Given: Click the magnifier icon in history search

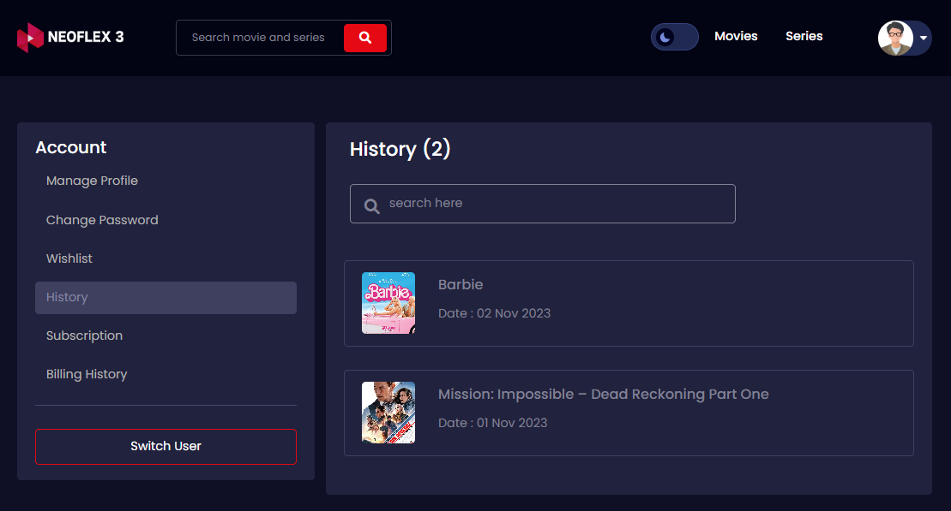Looking at the screenshot, I should [371, 205].
